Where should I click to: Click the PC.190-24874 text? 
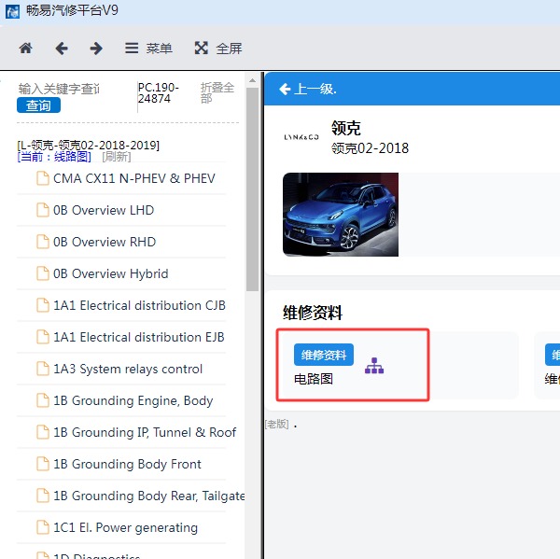pyautogui.click(x=159, y=93)
